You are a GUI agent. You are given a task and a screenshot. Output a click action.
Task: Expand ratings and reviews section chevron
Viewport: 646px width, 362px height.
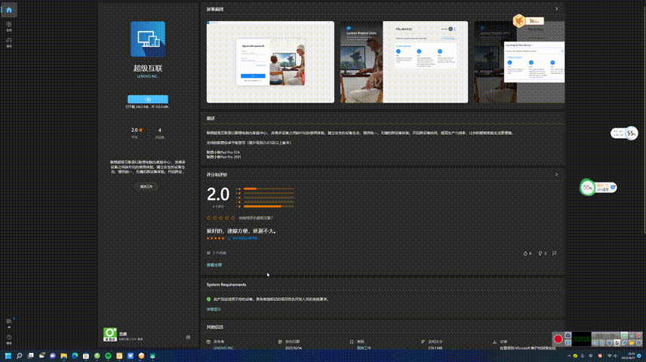click(556, 175)
